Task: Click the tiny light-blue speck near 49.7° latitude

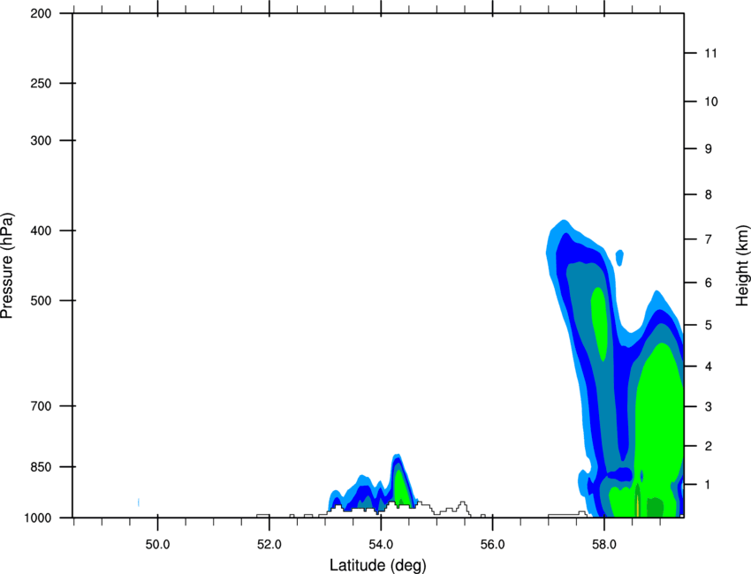Action: 139,502
